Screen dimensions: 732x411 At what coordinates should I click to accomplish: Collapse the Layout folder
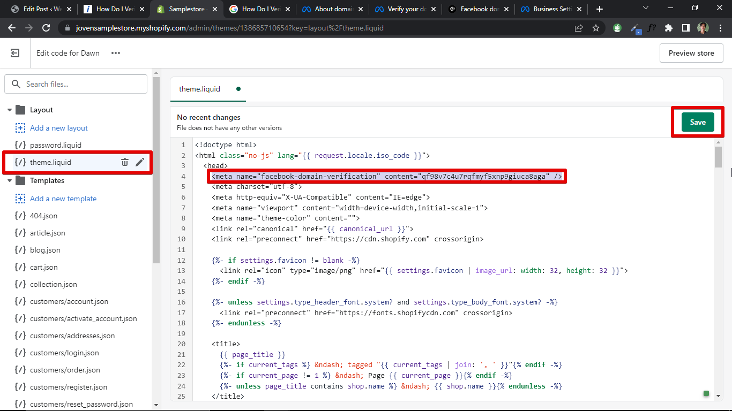tap(10, 110)
